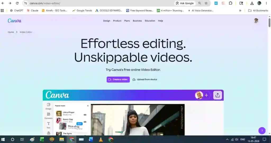Open the Ahrefs SEO Tools bookmark
Viewport: 271px width, 143px height.
55,11
